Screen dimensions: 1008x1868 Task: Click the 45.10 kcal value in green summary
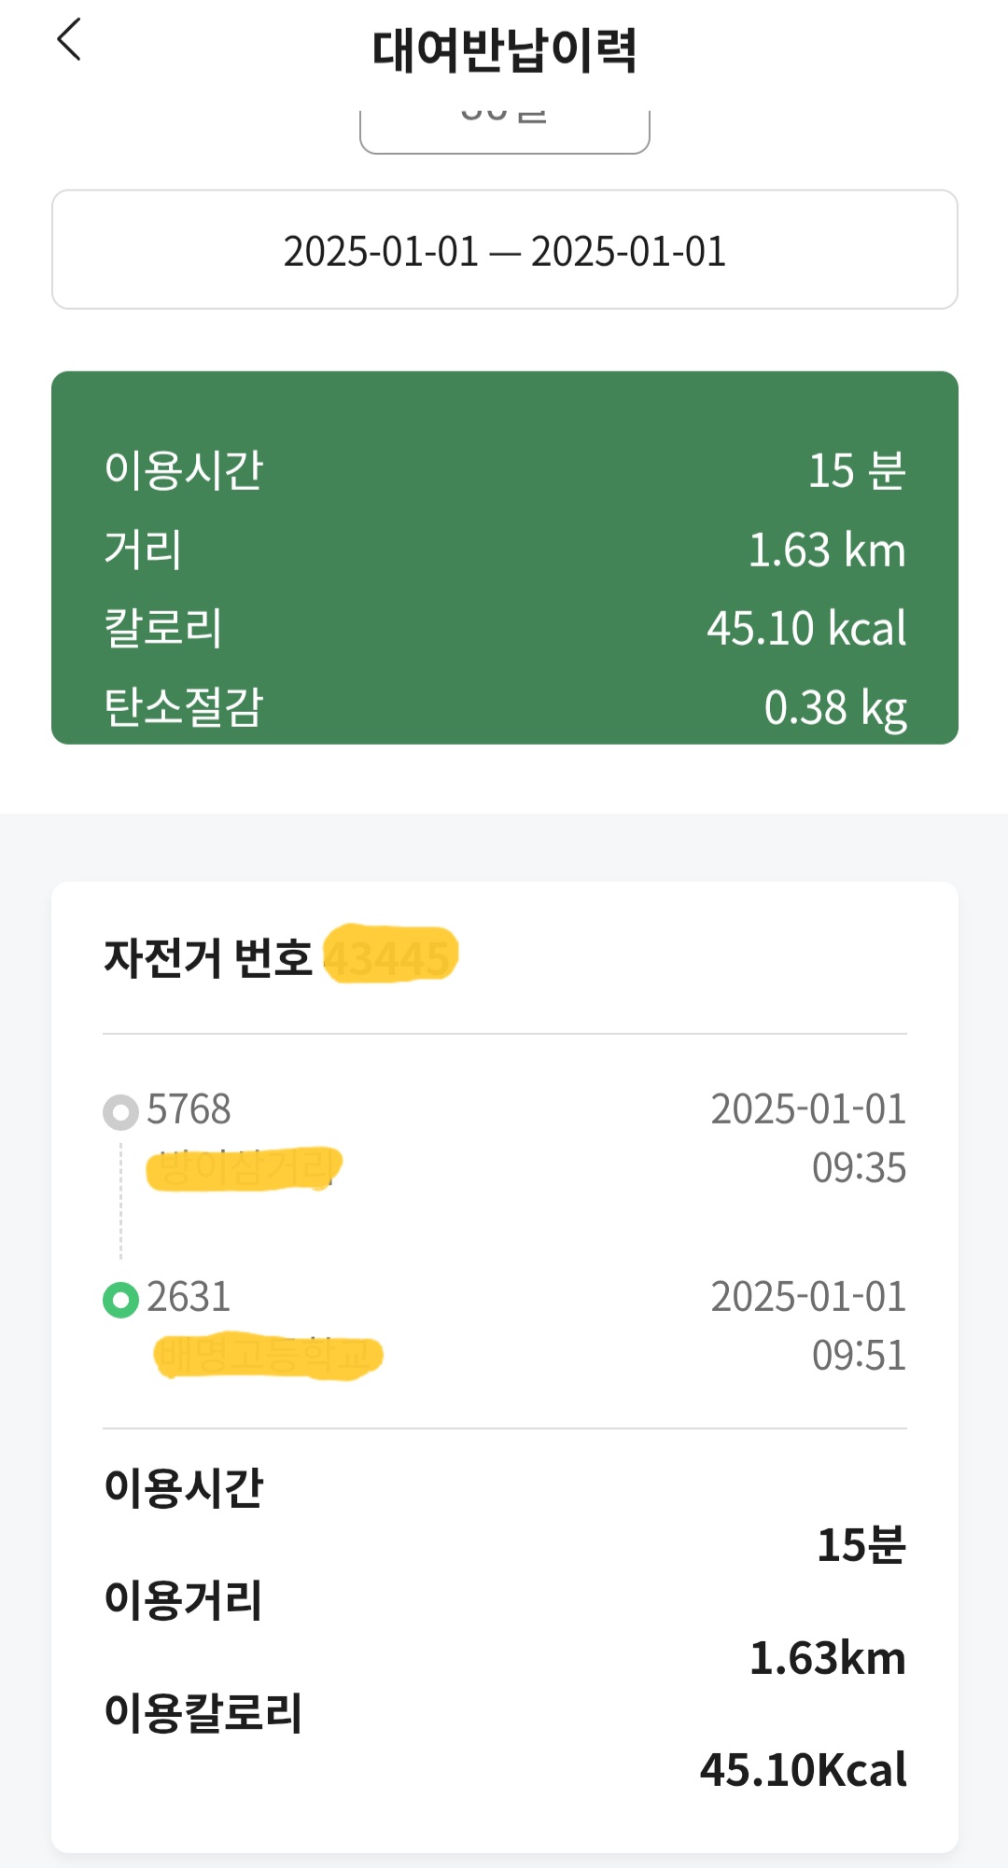[805, 628]
